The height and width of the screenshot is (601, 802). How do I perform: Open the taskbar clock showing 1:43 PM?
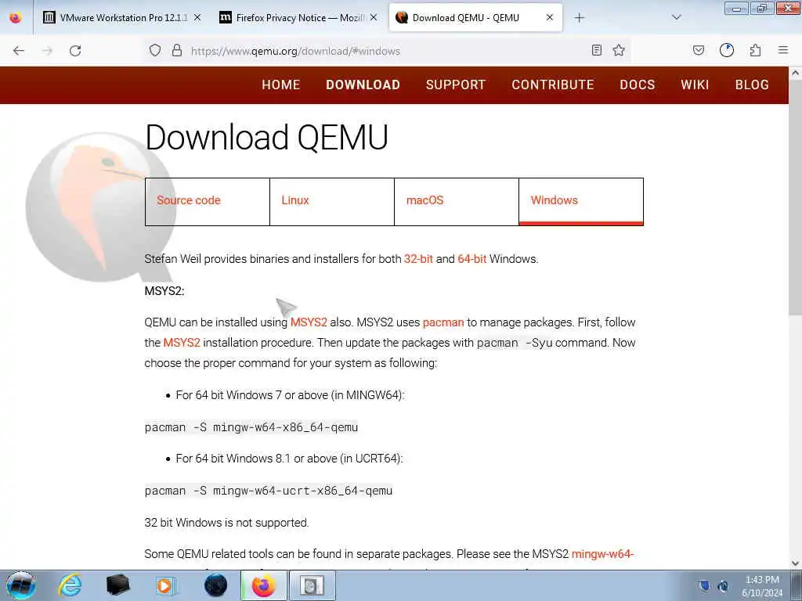click(762, 586)
